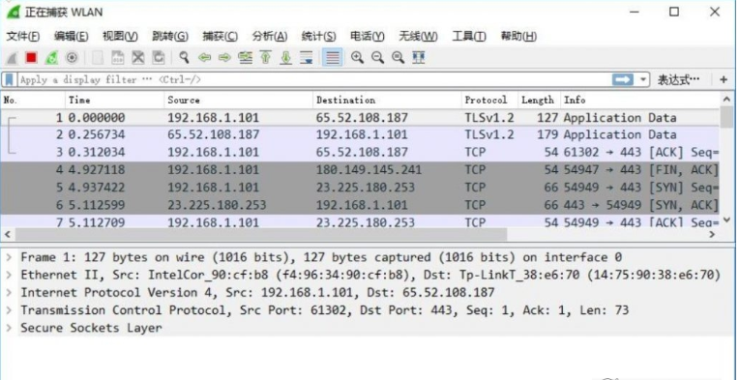Viewport: 739px width, 380px height.
Task: Click the reload capture file icon
Action: tap(159, 58)
